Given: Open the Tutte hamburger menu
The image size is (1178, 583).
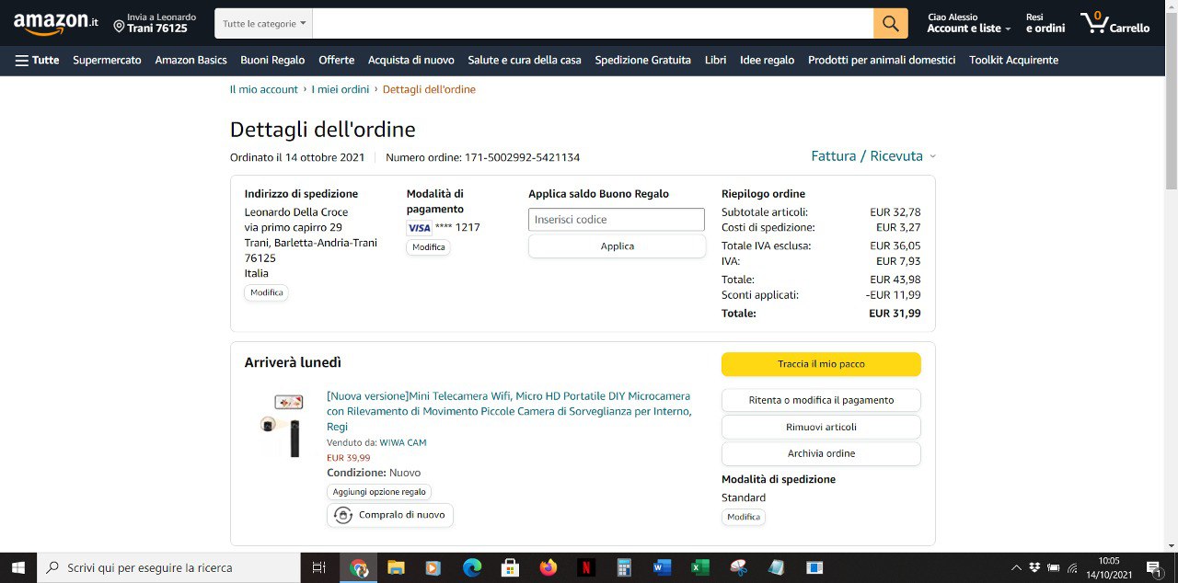Looking at the screenshot, I should click(x=37, y=60).
